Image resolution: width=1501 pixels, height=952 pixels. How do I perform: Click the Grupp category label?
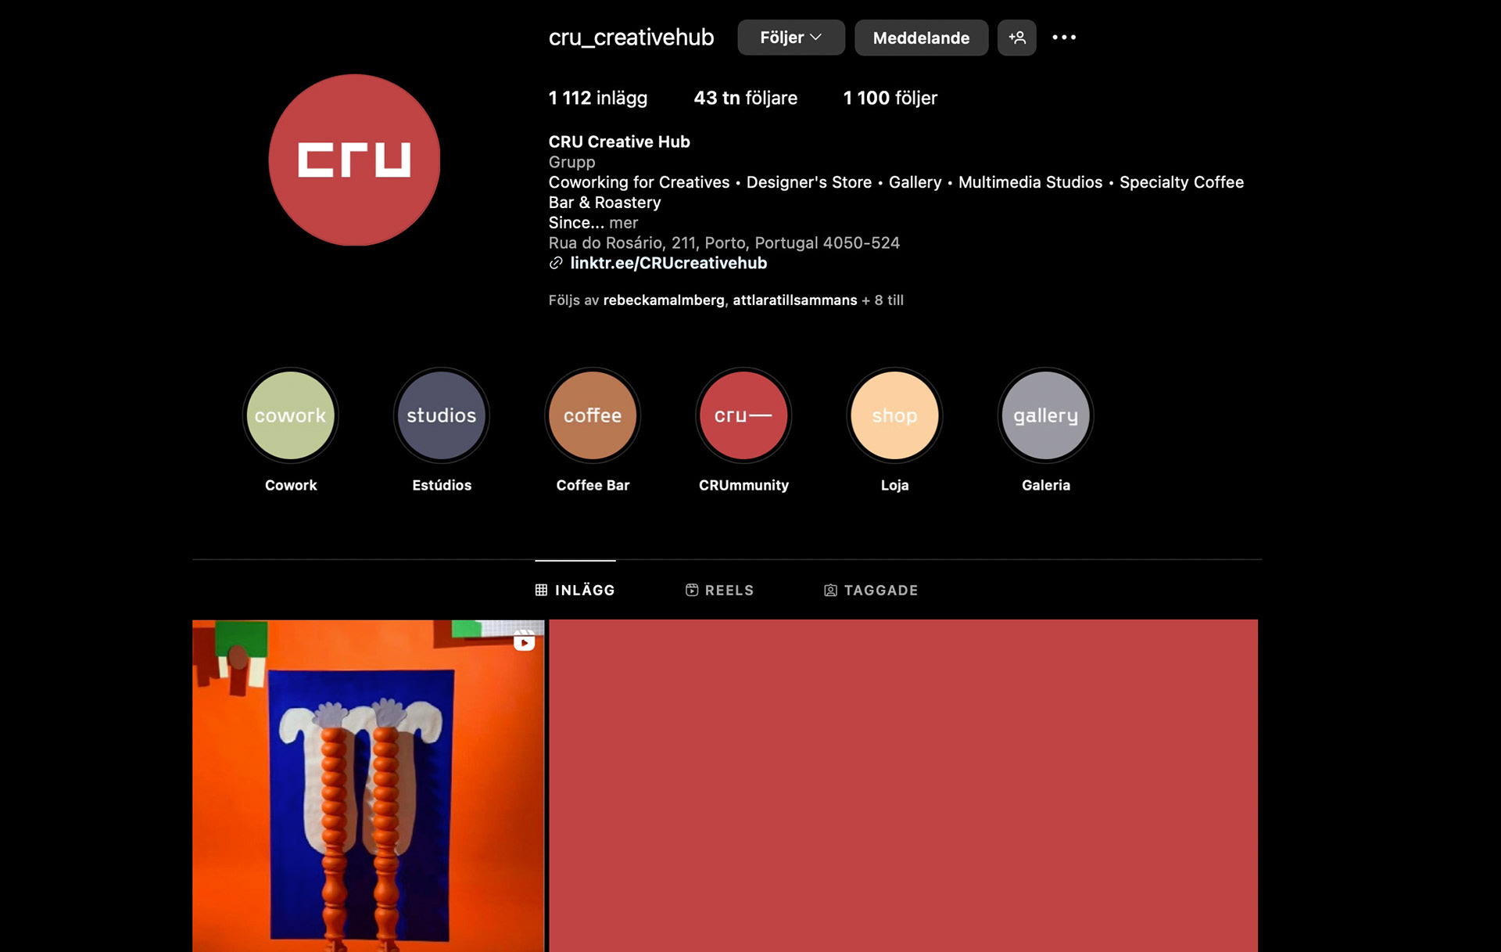coord(571,162)
